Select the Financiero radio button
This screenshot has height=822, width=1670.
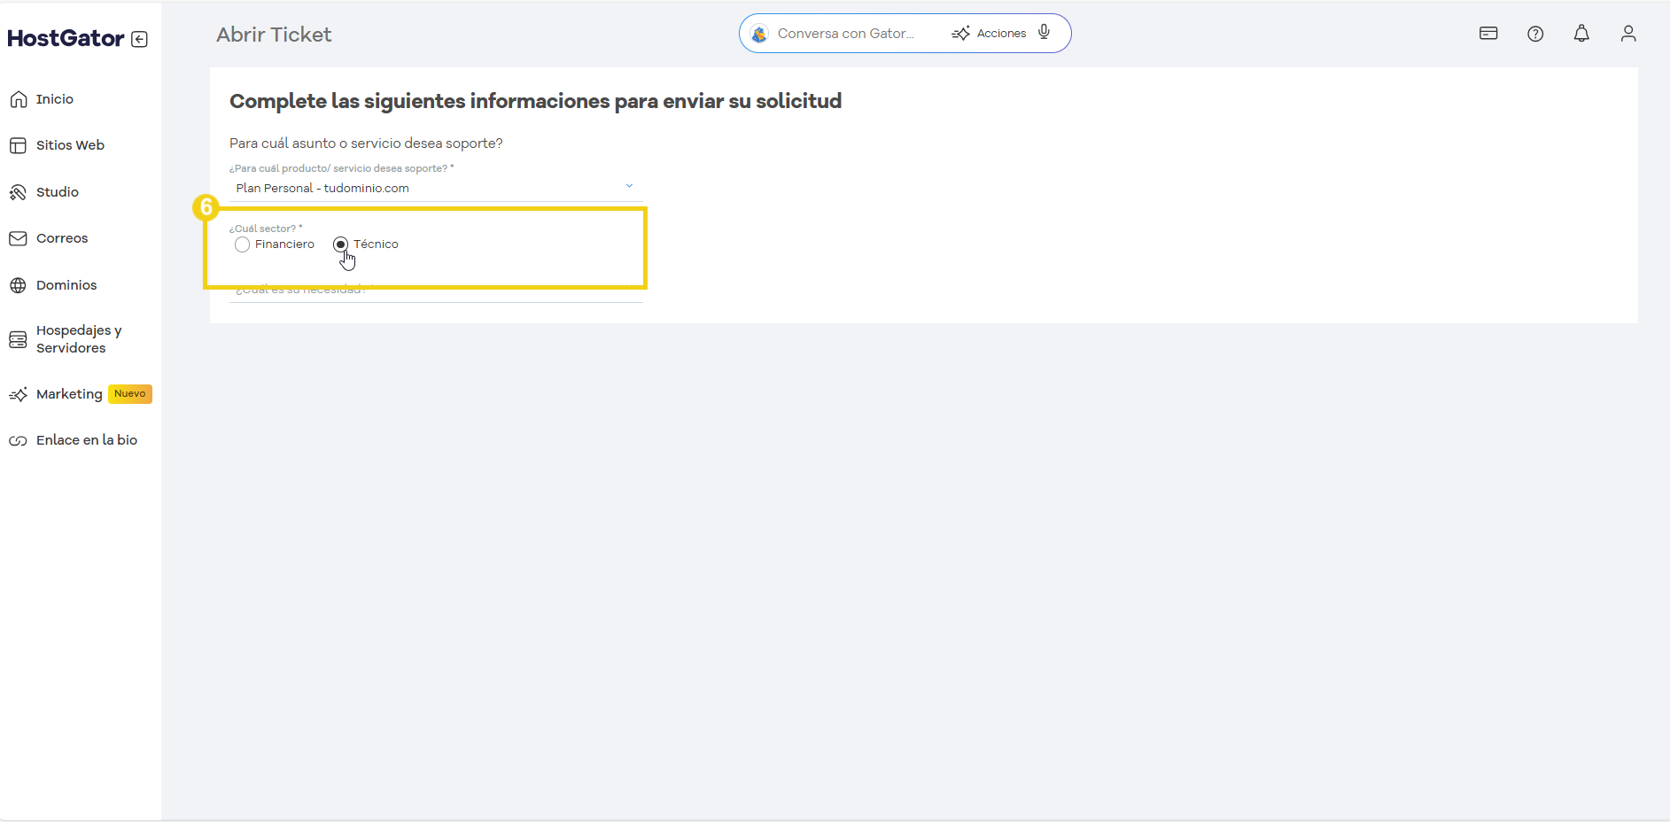coord(242,244)
